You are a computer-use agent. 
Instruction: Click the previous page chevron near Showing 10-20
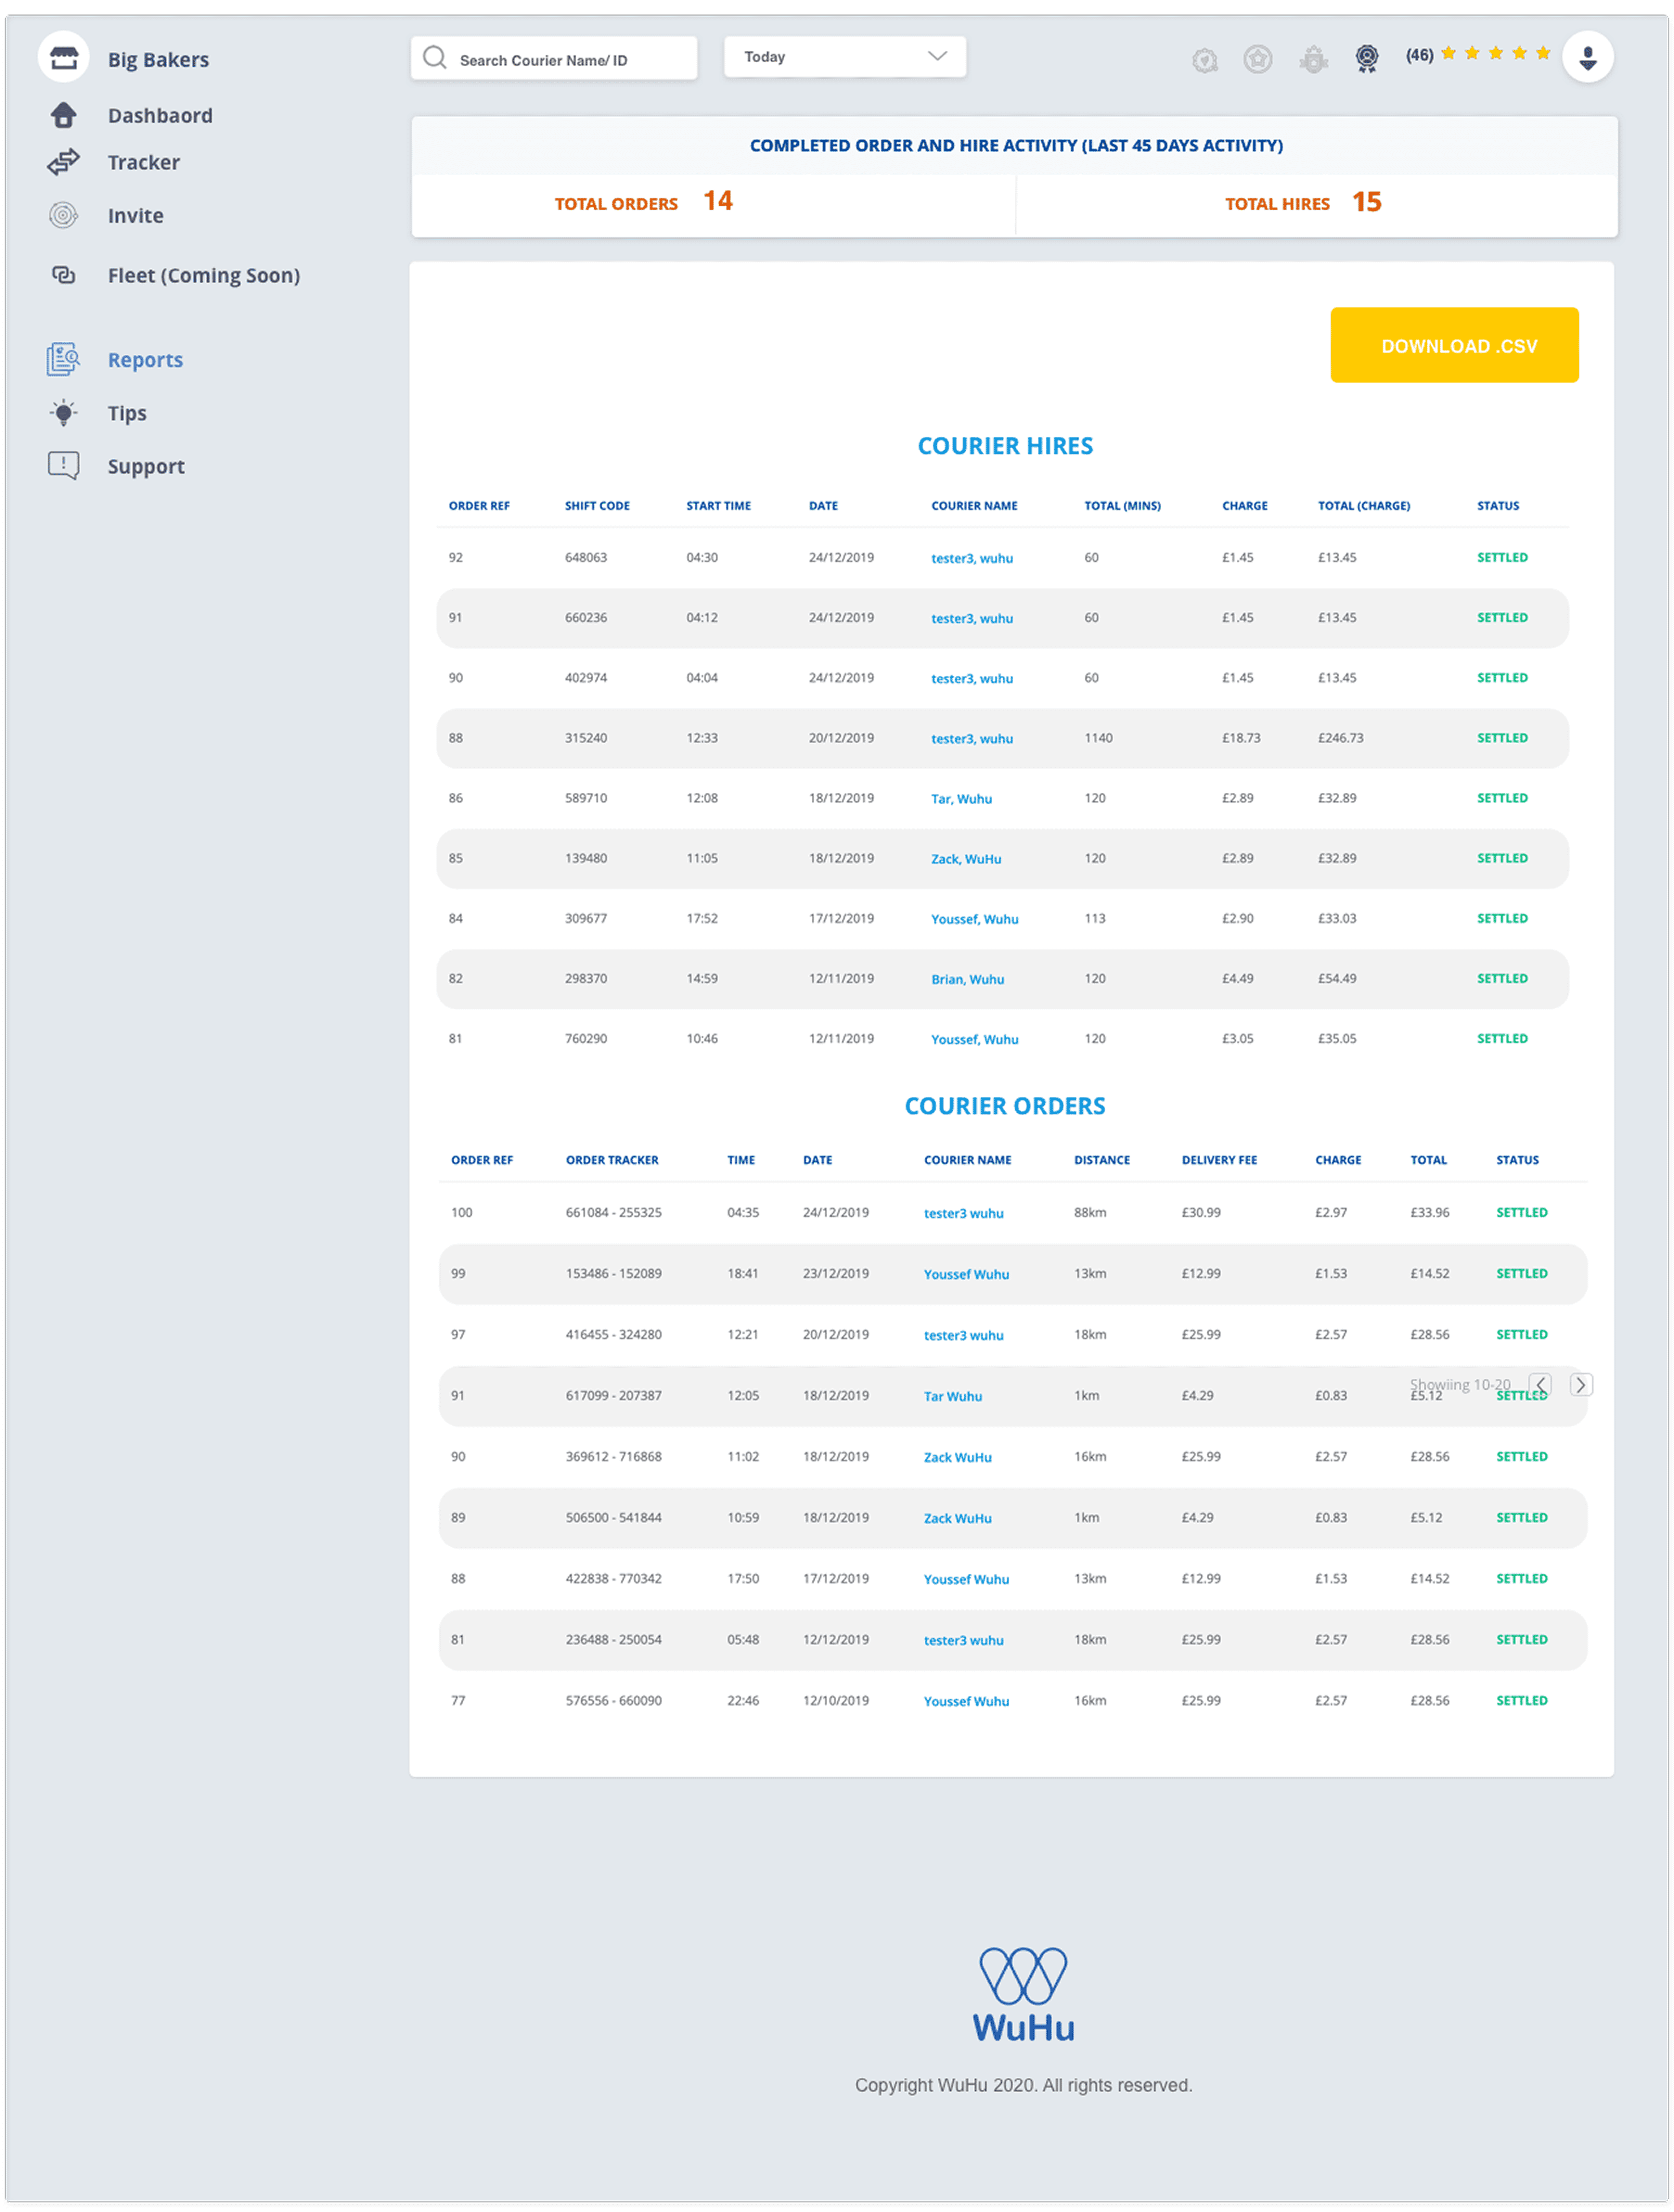tap(1541, 1384)
